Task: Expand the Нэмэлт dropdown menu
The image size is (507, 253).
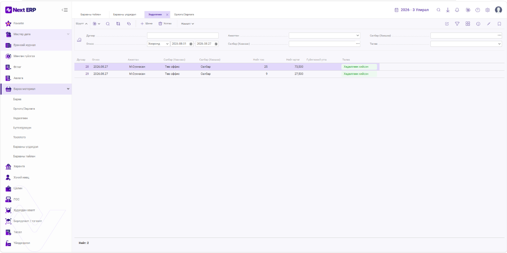Action: pyautogui.click(x=188, y=24)
